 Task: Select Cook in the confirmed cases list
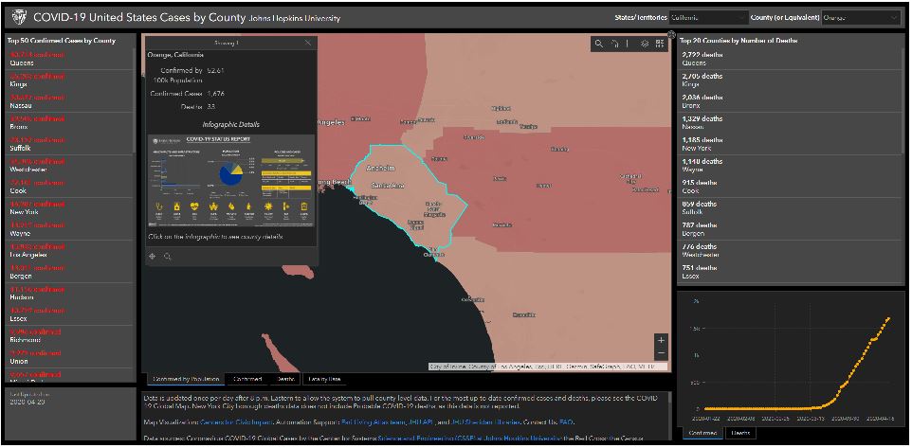pyautogui.click(x=68, y=187)
